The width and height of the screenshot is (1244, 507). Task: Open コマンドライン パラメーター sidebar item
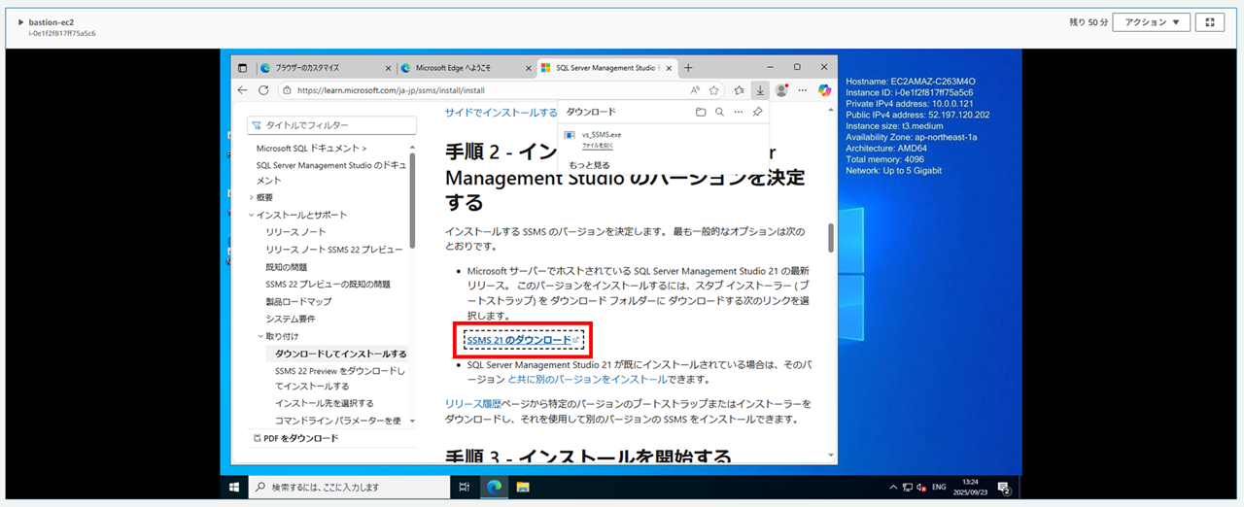pos(337,420)
